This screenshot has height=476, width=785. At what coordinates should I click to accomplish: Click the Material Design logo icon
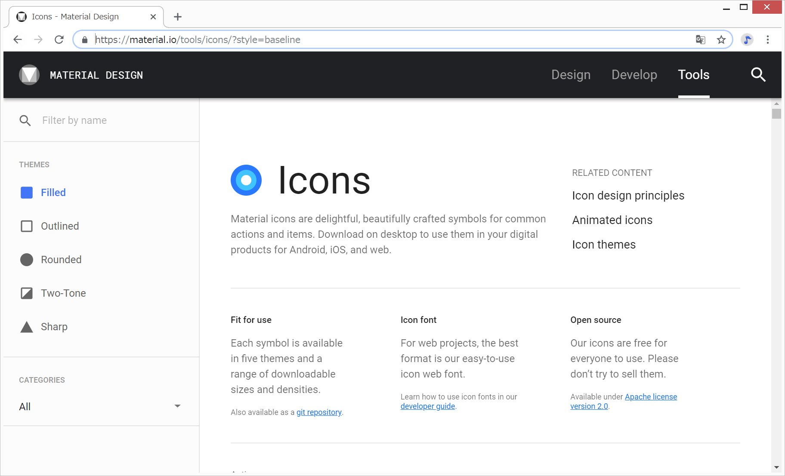click(29, 75)
